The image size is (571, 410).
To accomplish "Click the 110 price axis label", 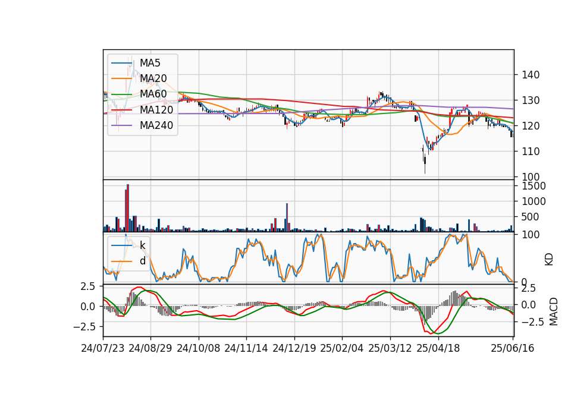I will (x=531, y=152).
